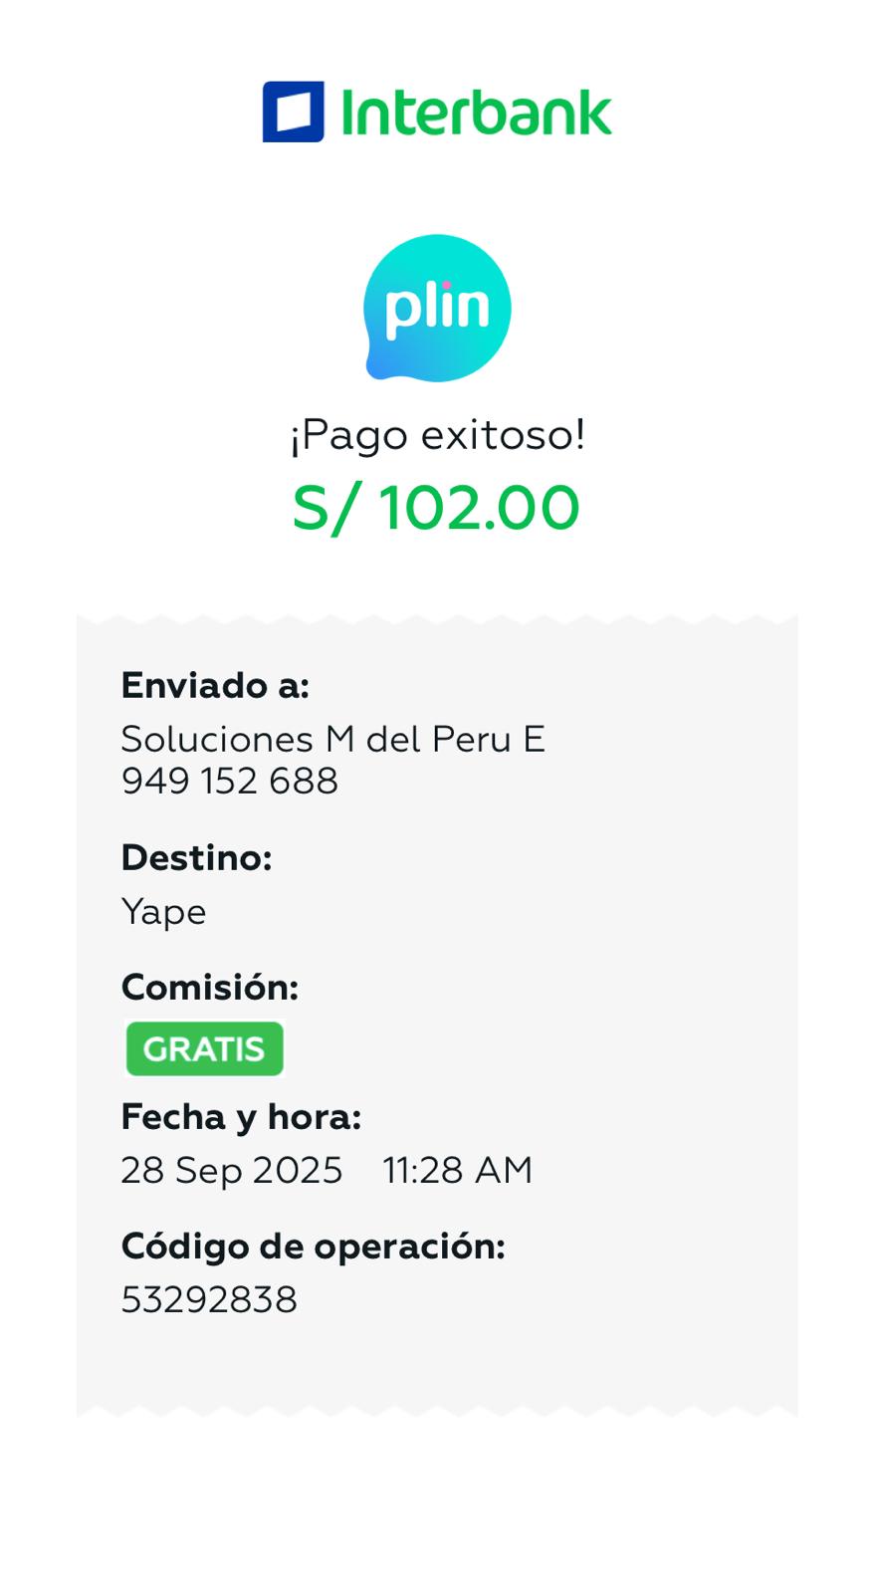The height and width of the screenshot is (1593, 875).
Task: Click the zigzag top edge of the receipt
Action: (437, 621)
